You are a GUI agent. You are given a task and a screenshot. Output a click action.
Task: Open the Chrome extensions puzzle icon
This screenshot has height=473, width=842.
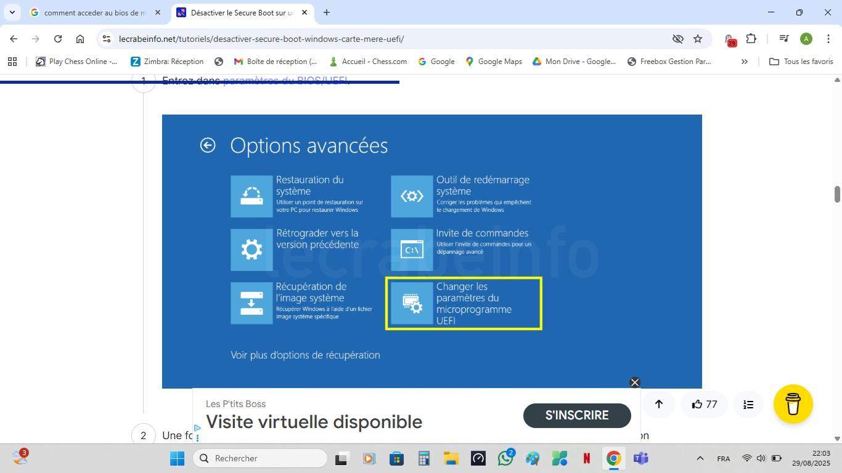[751, 39]
